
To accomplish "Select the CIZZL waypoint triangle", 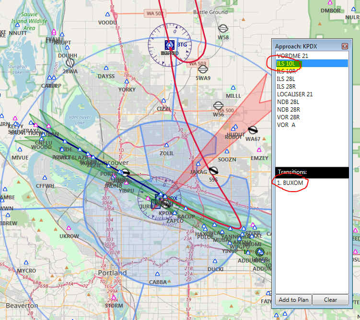I will pyautogui.click(x=163, y=101).
